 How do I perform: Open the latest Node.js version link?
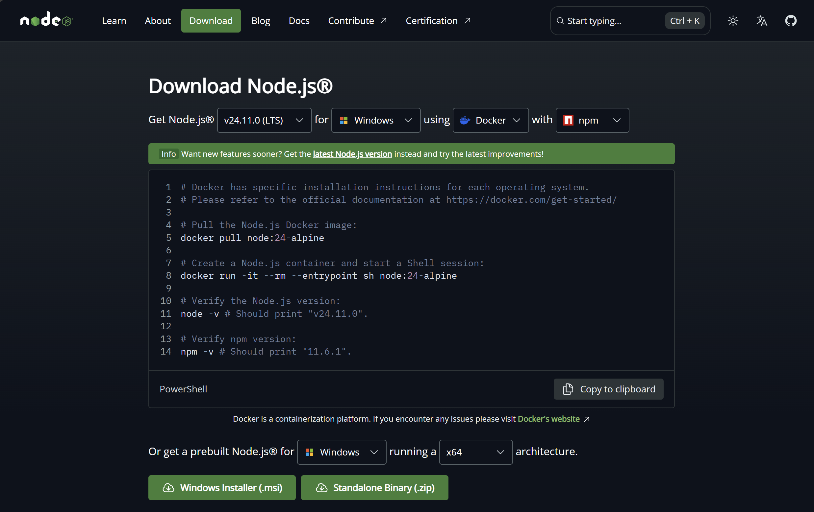click(352, 154)
